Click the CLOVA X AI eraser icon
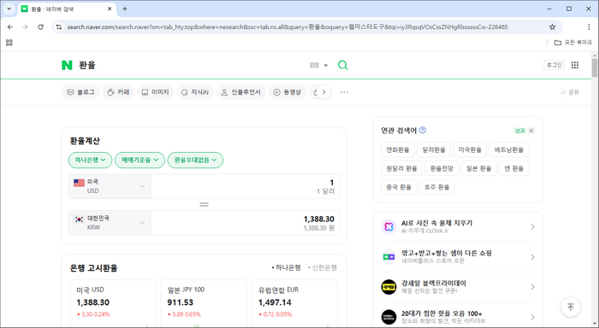 tap(388, 226)
